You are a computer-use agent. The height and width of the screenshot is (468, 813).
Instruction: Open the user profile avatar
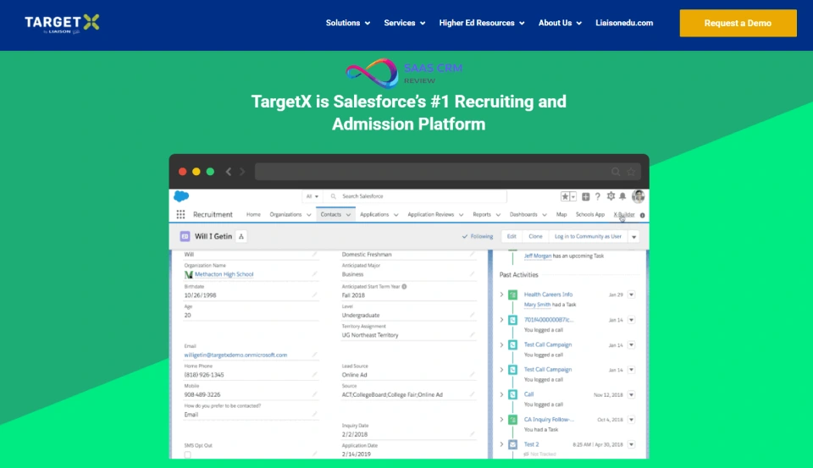coord(638,196)
